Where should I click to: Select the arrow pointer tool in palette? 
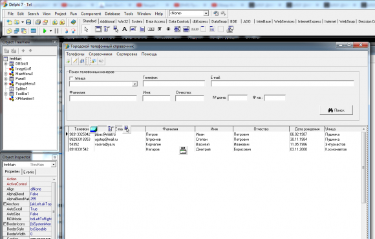[x=86, y=30]
